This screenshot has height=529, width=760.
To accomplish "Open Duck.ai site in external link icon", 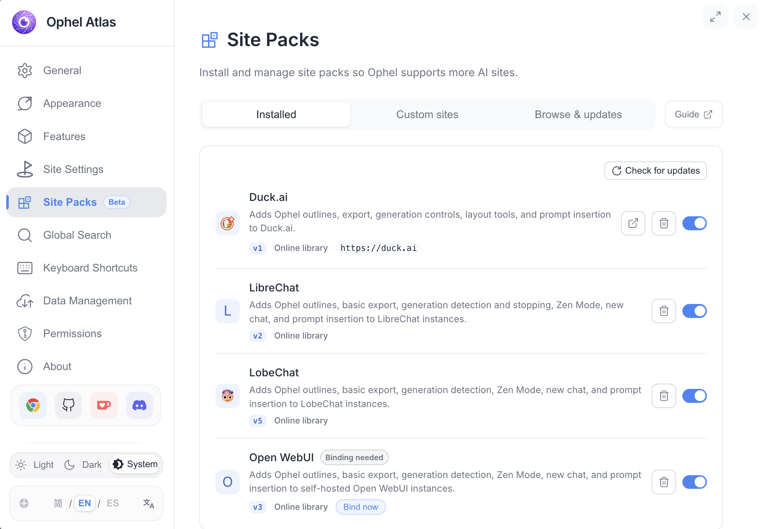I will (633, 223).
